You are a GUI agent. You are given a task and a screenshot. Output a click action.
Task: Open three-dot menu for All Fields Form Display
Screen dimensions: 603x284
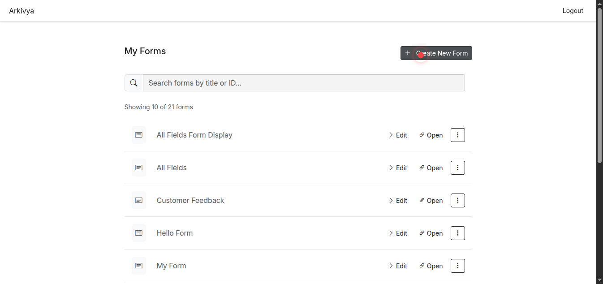(x=457, y=135)
